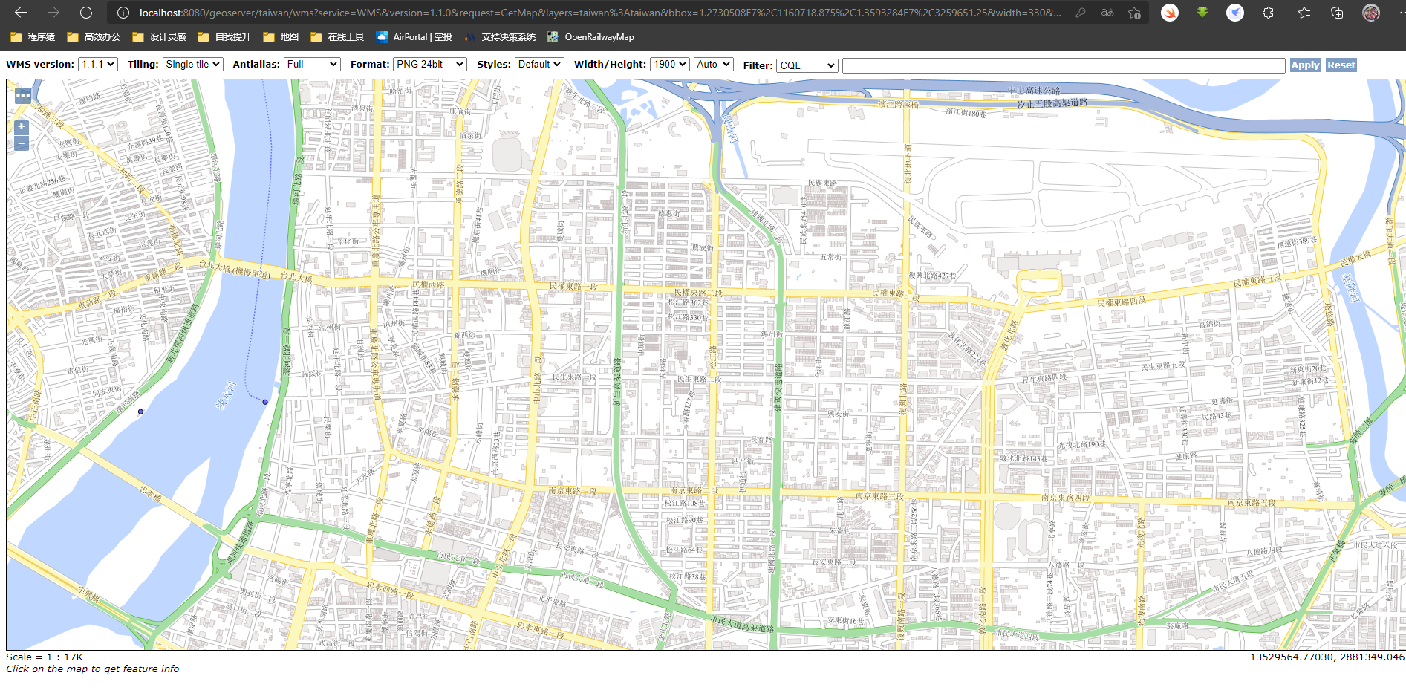Screen dimensions: 1406x696
Task: Open the map options toggle button
Action: [23, 96]
